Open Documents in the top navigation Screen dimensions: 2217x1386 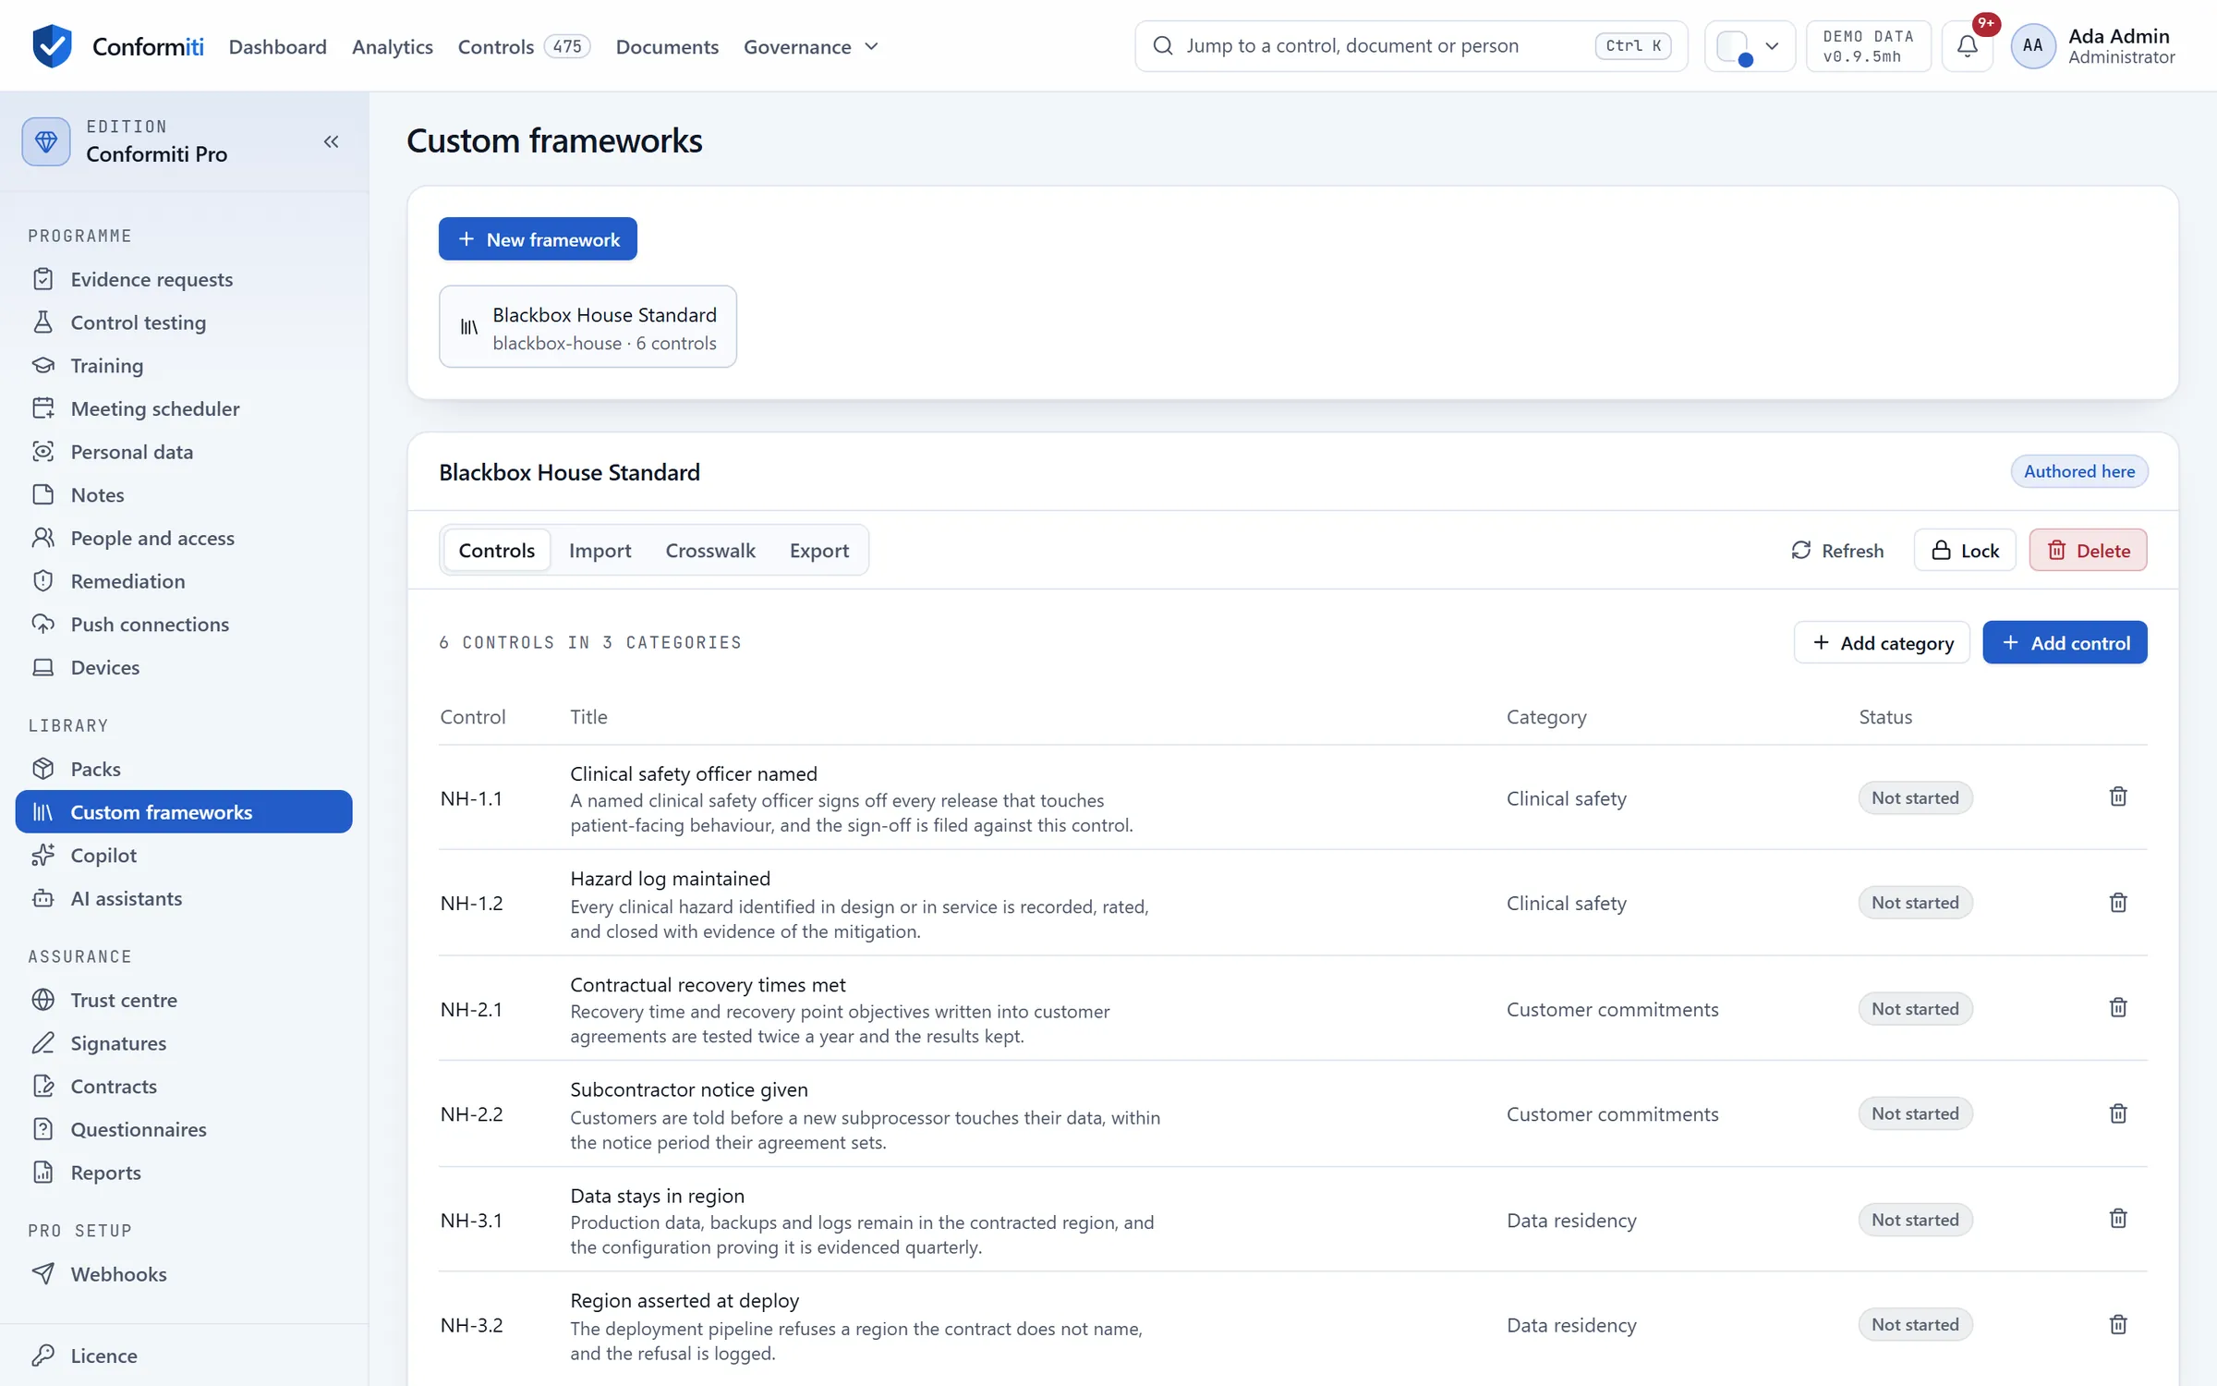(667, 46)
